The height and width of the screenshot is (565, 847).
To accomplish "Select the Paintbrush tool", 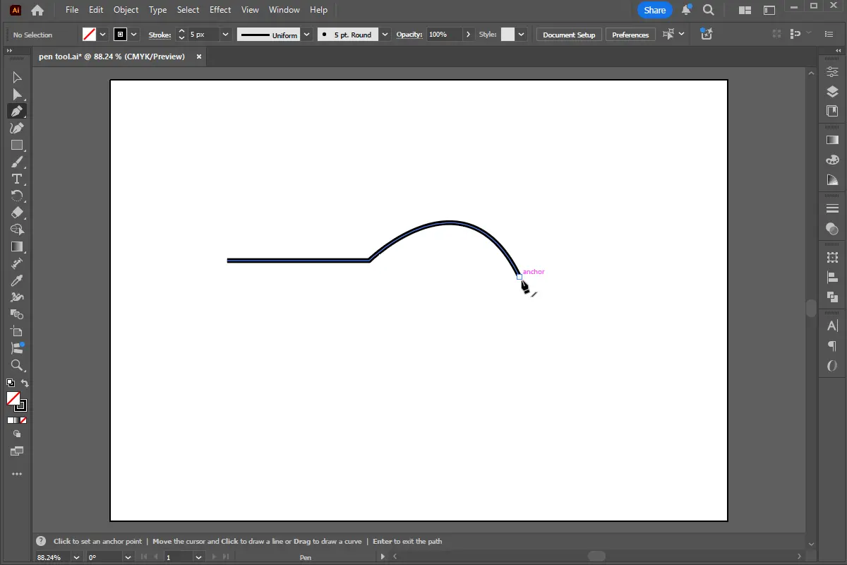I will [17, 162].
